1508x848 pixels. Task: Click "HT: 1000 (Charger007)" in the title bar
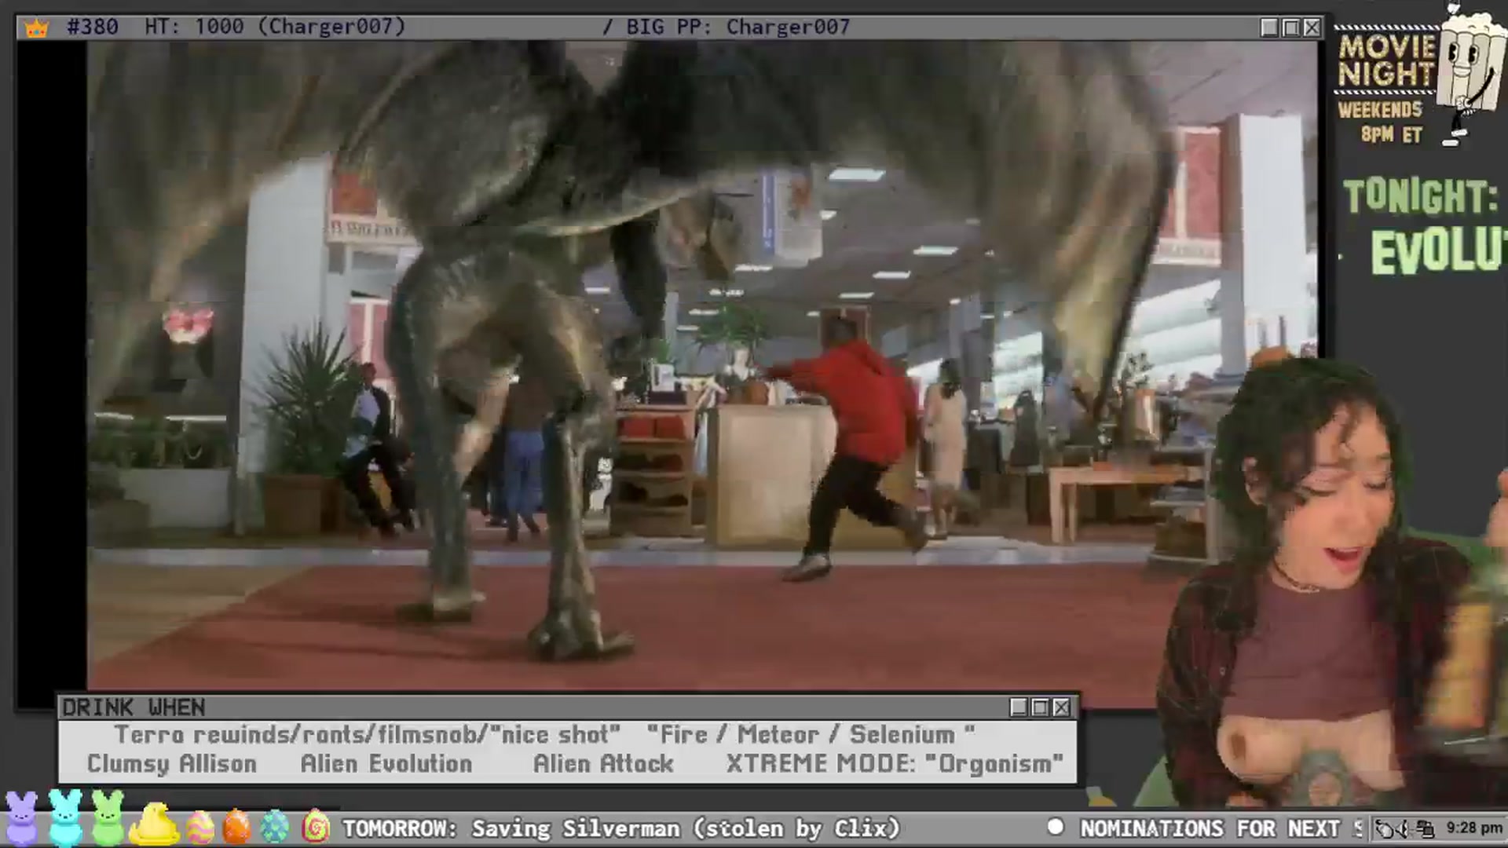275,27
